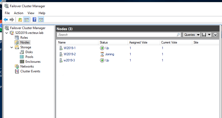Select Cluster Events in the tree
222x118 pixels.
coord(30,71)
